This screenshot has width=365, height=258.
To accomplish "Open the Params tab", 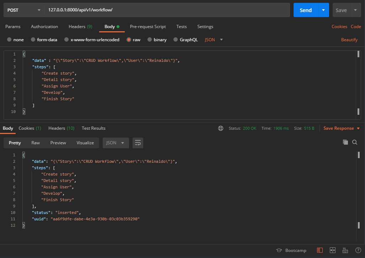I will (x=13, y=27).
